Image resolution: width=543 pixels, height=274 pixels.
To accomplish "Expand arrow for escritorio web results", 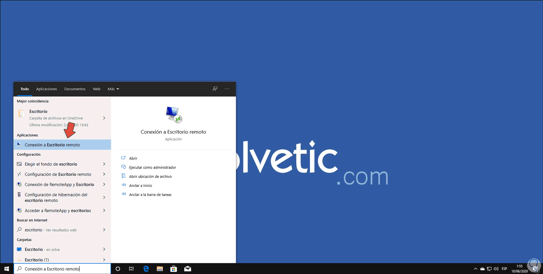I will coord(104,230).
